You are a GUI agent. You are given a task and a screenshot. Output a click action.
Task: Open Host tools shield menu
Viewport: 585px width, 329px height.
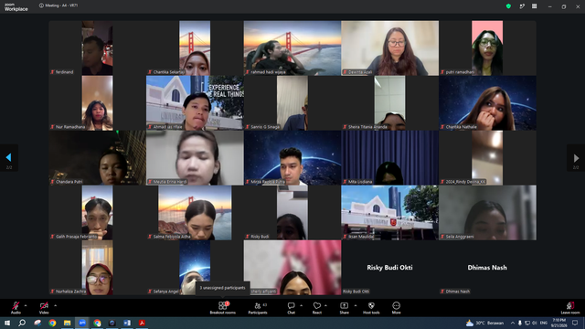[x=371, y=307]
